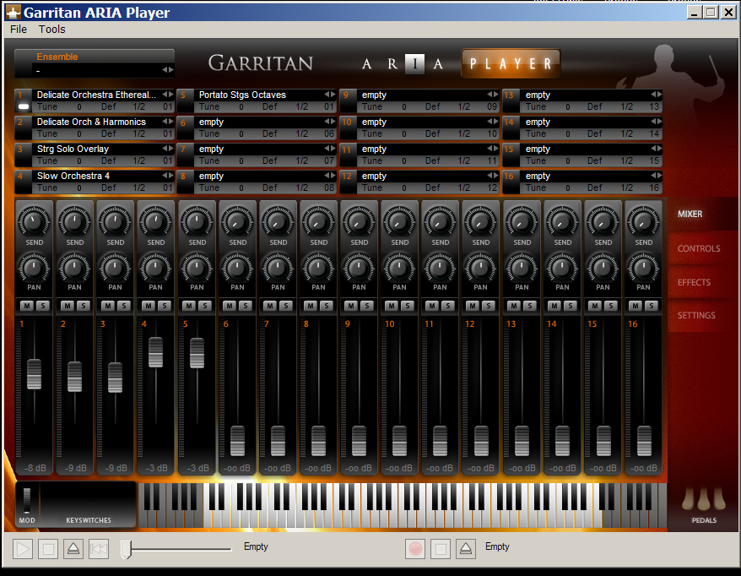Solo mixer channel 3
The height and width of the screenshot is (576, 741).
pyautogui.click(x=124, y=306)
